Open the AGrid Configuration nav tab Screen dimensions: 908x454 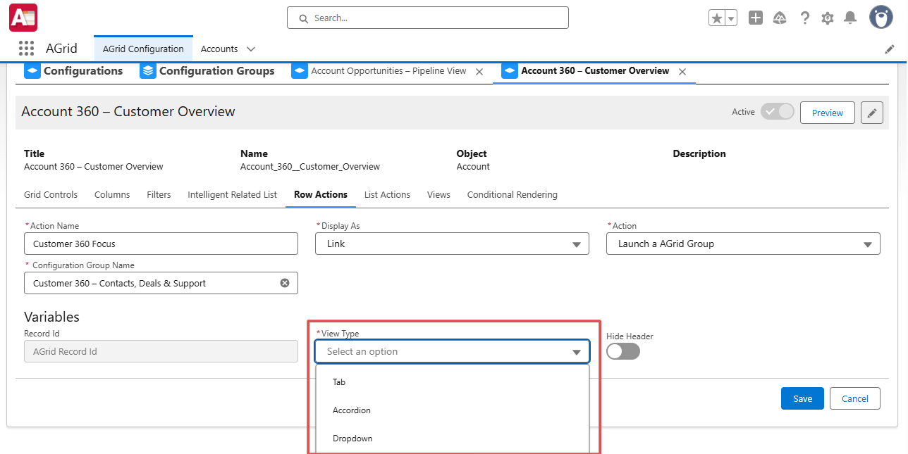pos(143,49)
